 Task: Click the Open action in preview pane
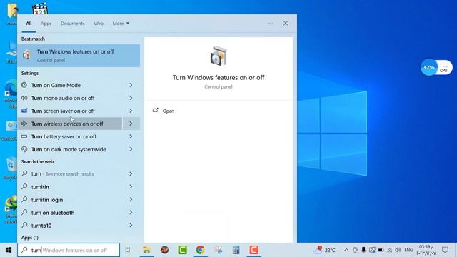[169, 111]
